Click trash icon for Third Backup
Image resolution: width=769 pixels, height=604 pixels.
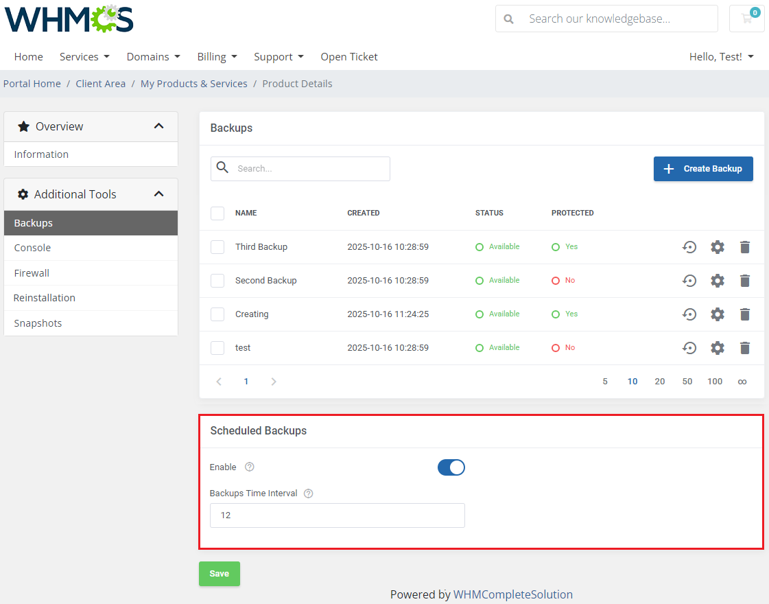click(745, 247)
